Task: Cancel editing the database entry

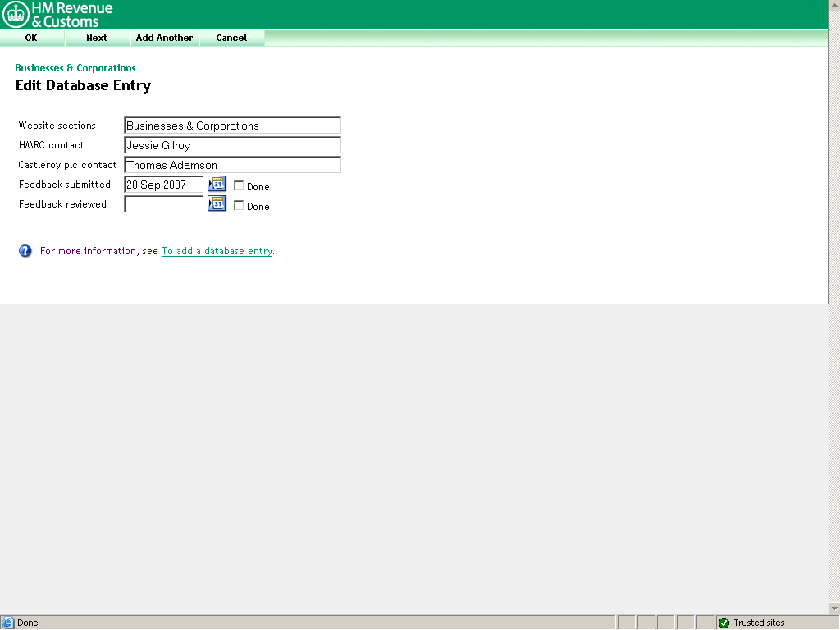Action: click(231, 38)
